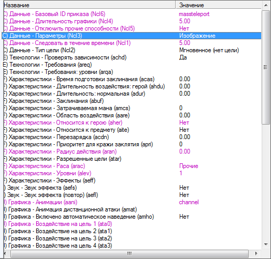The width and height of the screenshot is (271, 259).
Task: Click the value Изображение
Action: [x=197, y=36]
